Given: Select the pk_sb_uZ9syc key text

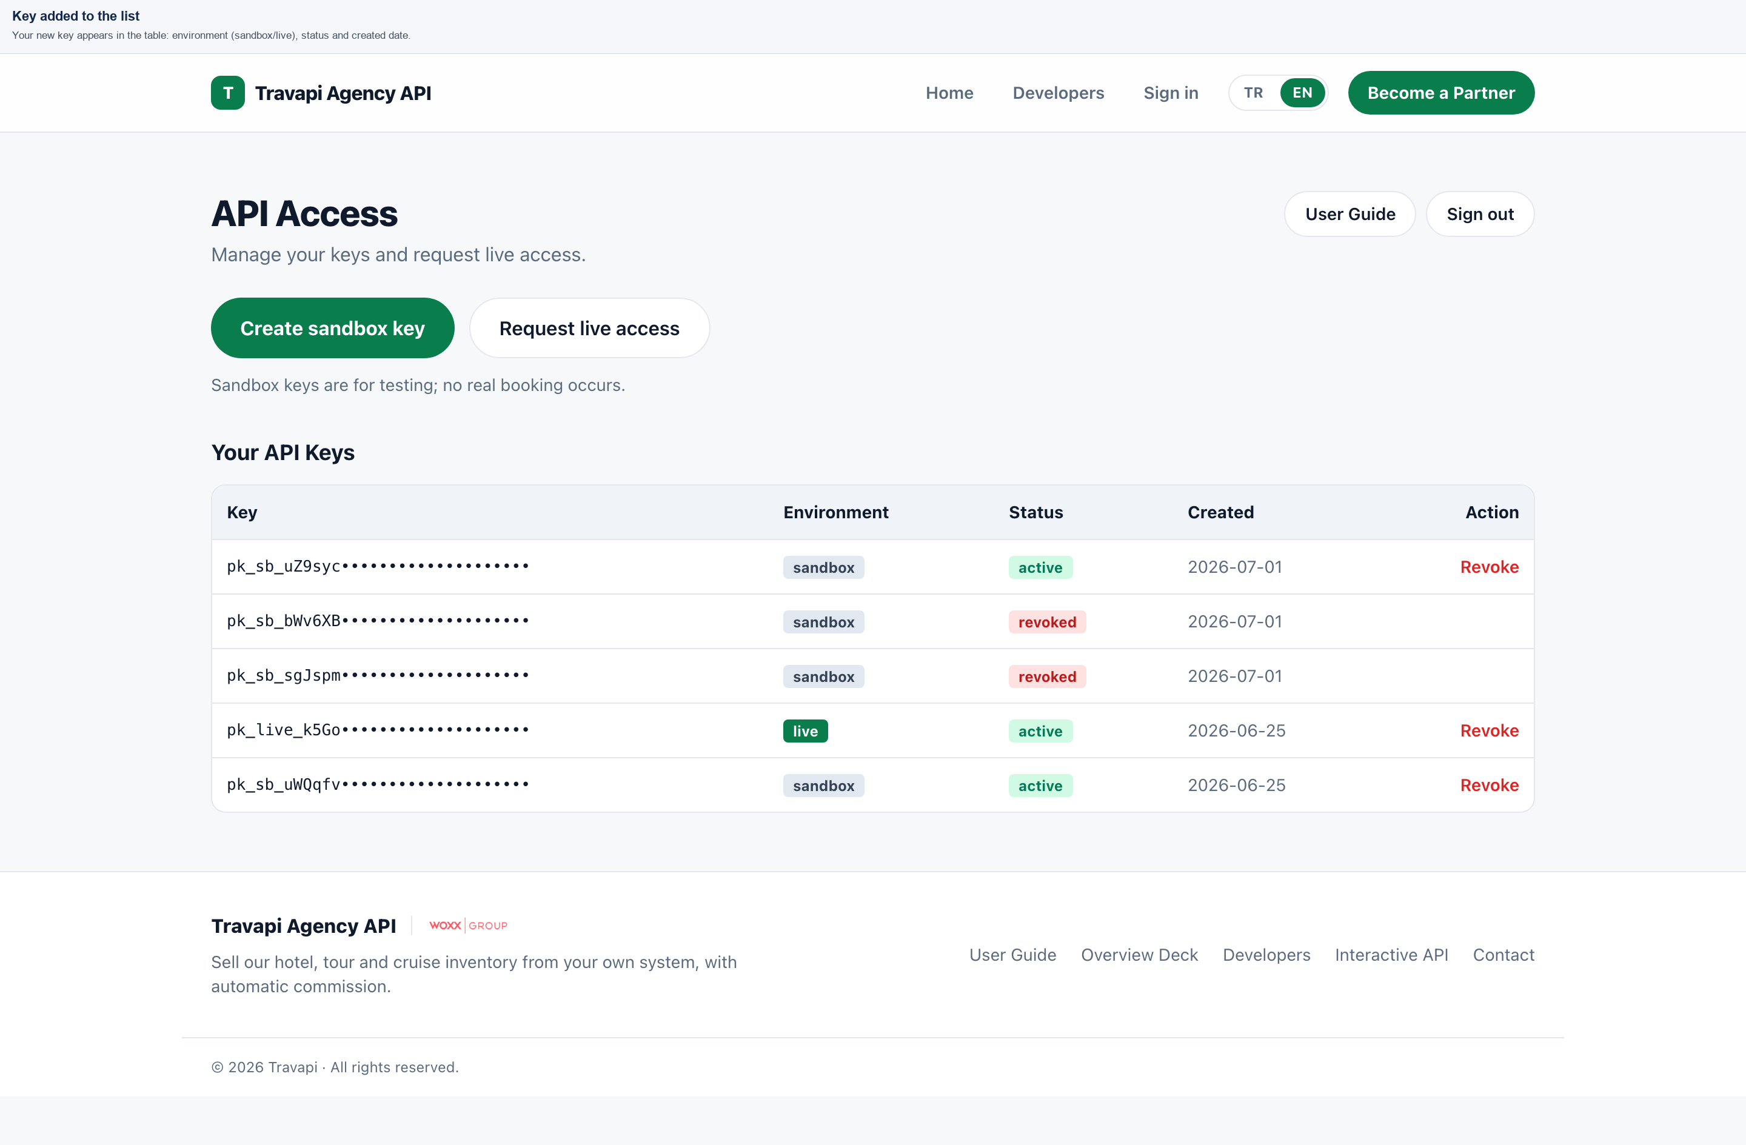Looking at the screenshot, I should pyautogui.click(x=378, y=566).
